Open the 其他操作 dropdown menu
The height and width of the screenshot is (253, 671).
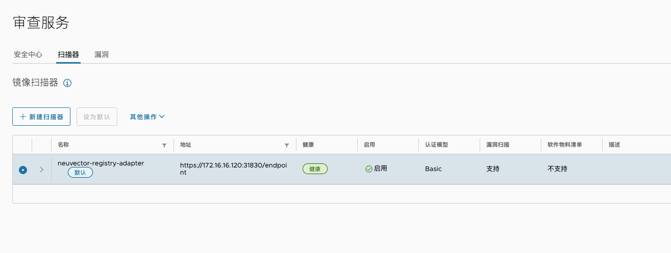[147, 117]
